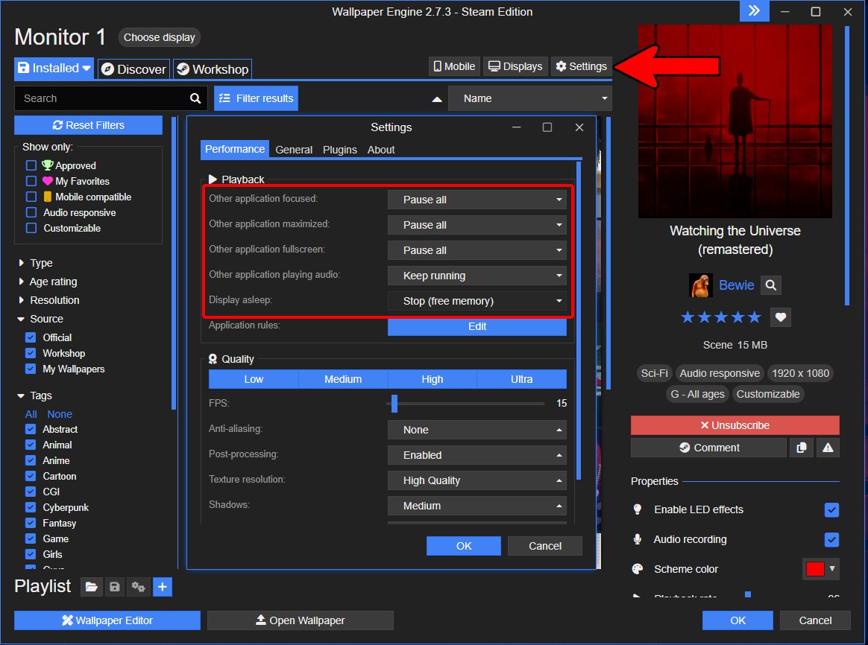868x645 pixels.
Task: Disable Audio recording checkbox
Action: [x=831, y=539]
